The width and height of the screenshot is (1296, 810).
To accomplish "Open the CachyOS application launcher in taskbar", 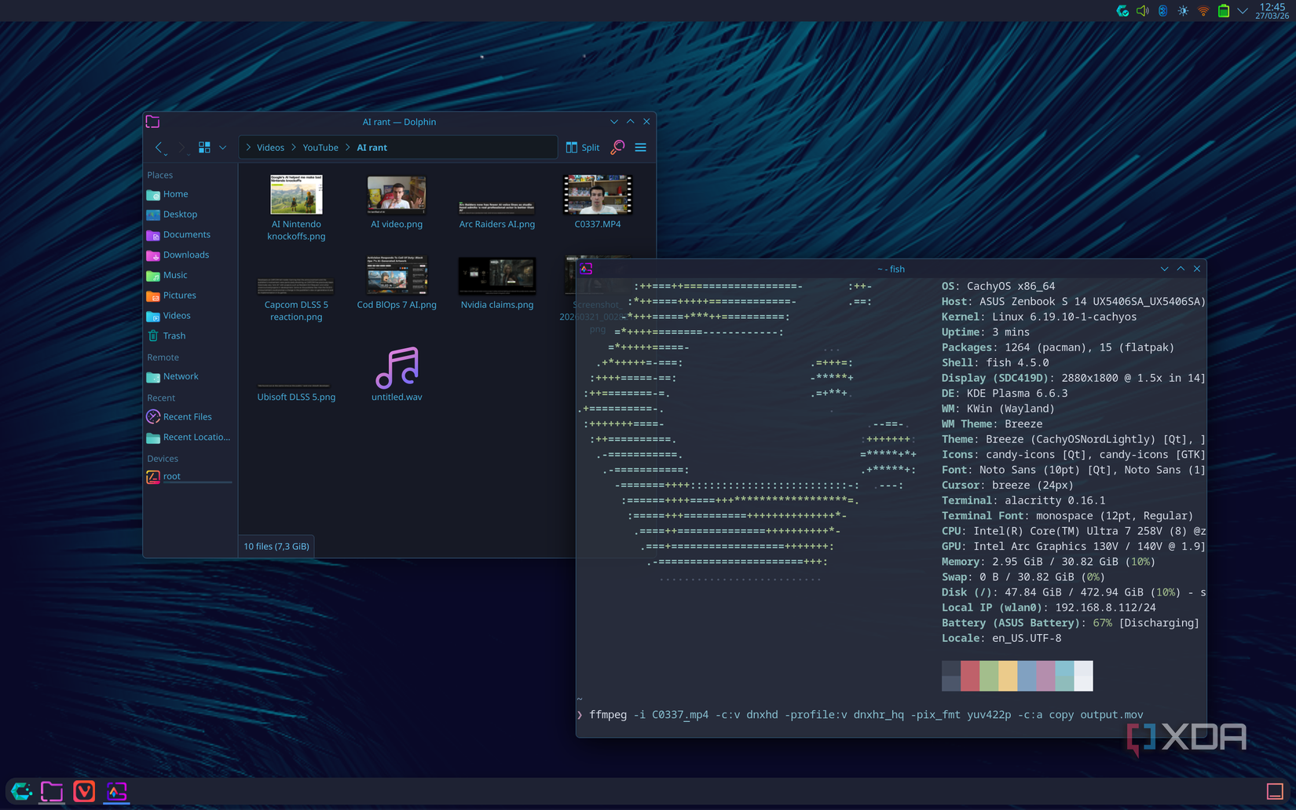I will coord(21,792).
